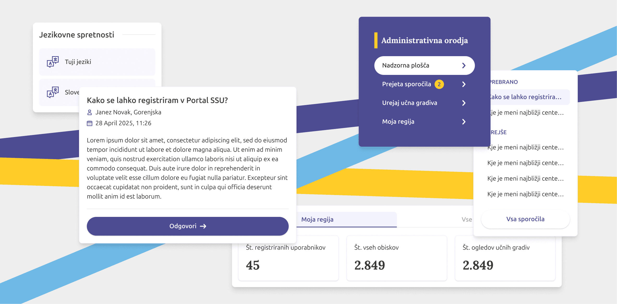Image resolution: width=617 pixels, height=304 pixels.
Task: Open the Nadzorna plošča menu item
Action: pos(406,66)
